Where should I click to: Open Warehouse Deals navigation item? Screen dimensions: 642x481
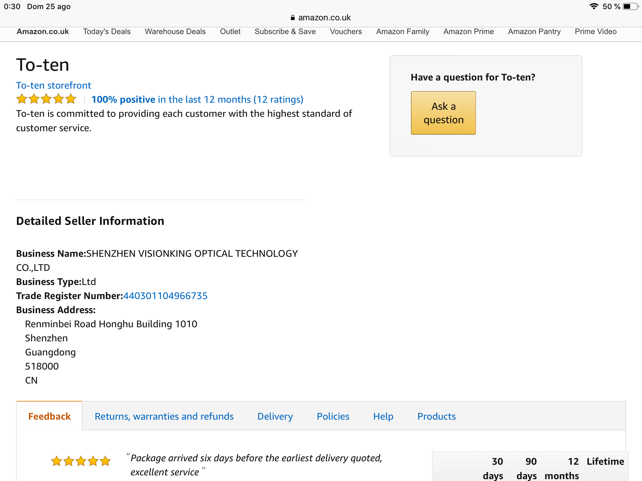tap(175, 32)
